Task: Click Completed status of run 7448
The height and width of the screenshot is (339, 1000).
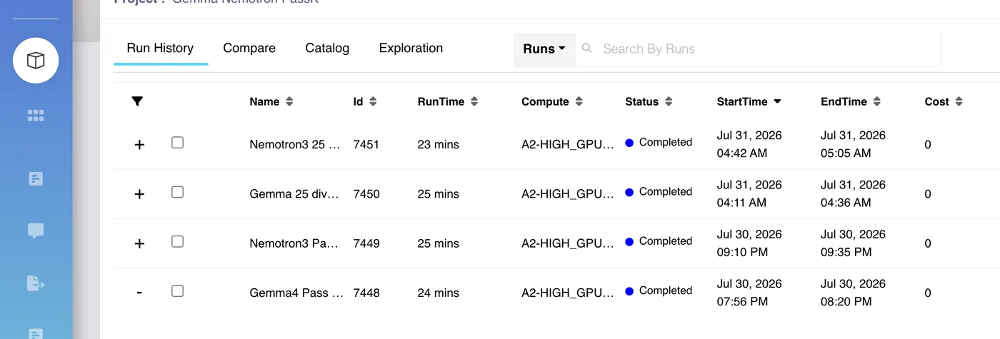Action: click(659, 290)
